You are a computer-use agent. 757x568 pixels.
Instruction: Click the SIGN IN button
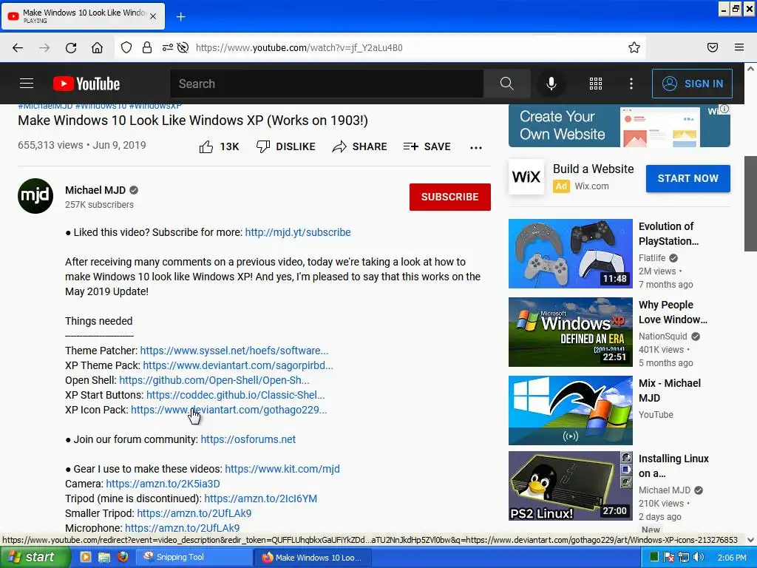tap(692, 84)
